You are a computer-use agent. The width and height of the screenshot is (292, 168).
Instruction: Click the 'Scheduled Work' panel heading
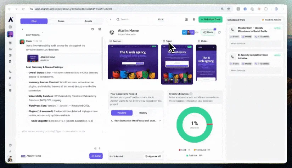236,20
